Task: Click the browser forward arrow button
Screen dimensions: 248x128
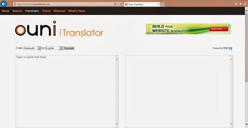Action: [x=10, y=4]
